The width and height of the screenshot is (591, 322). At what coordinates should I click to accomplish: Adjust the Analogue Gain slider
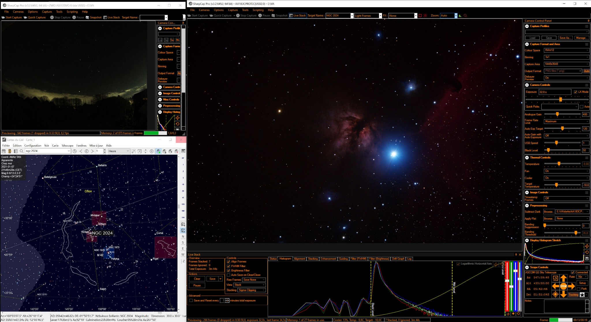562,114
